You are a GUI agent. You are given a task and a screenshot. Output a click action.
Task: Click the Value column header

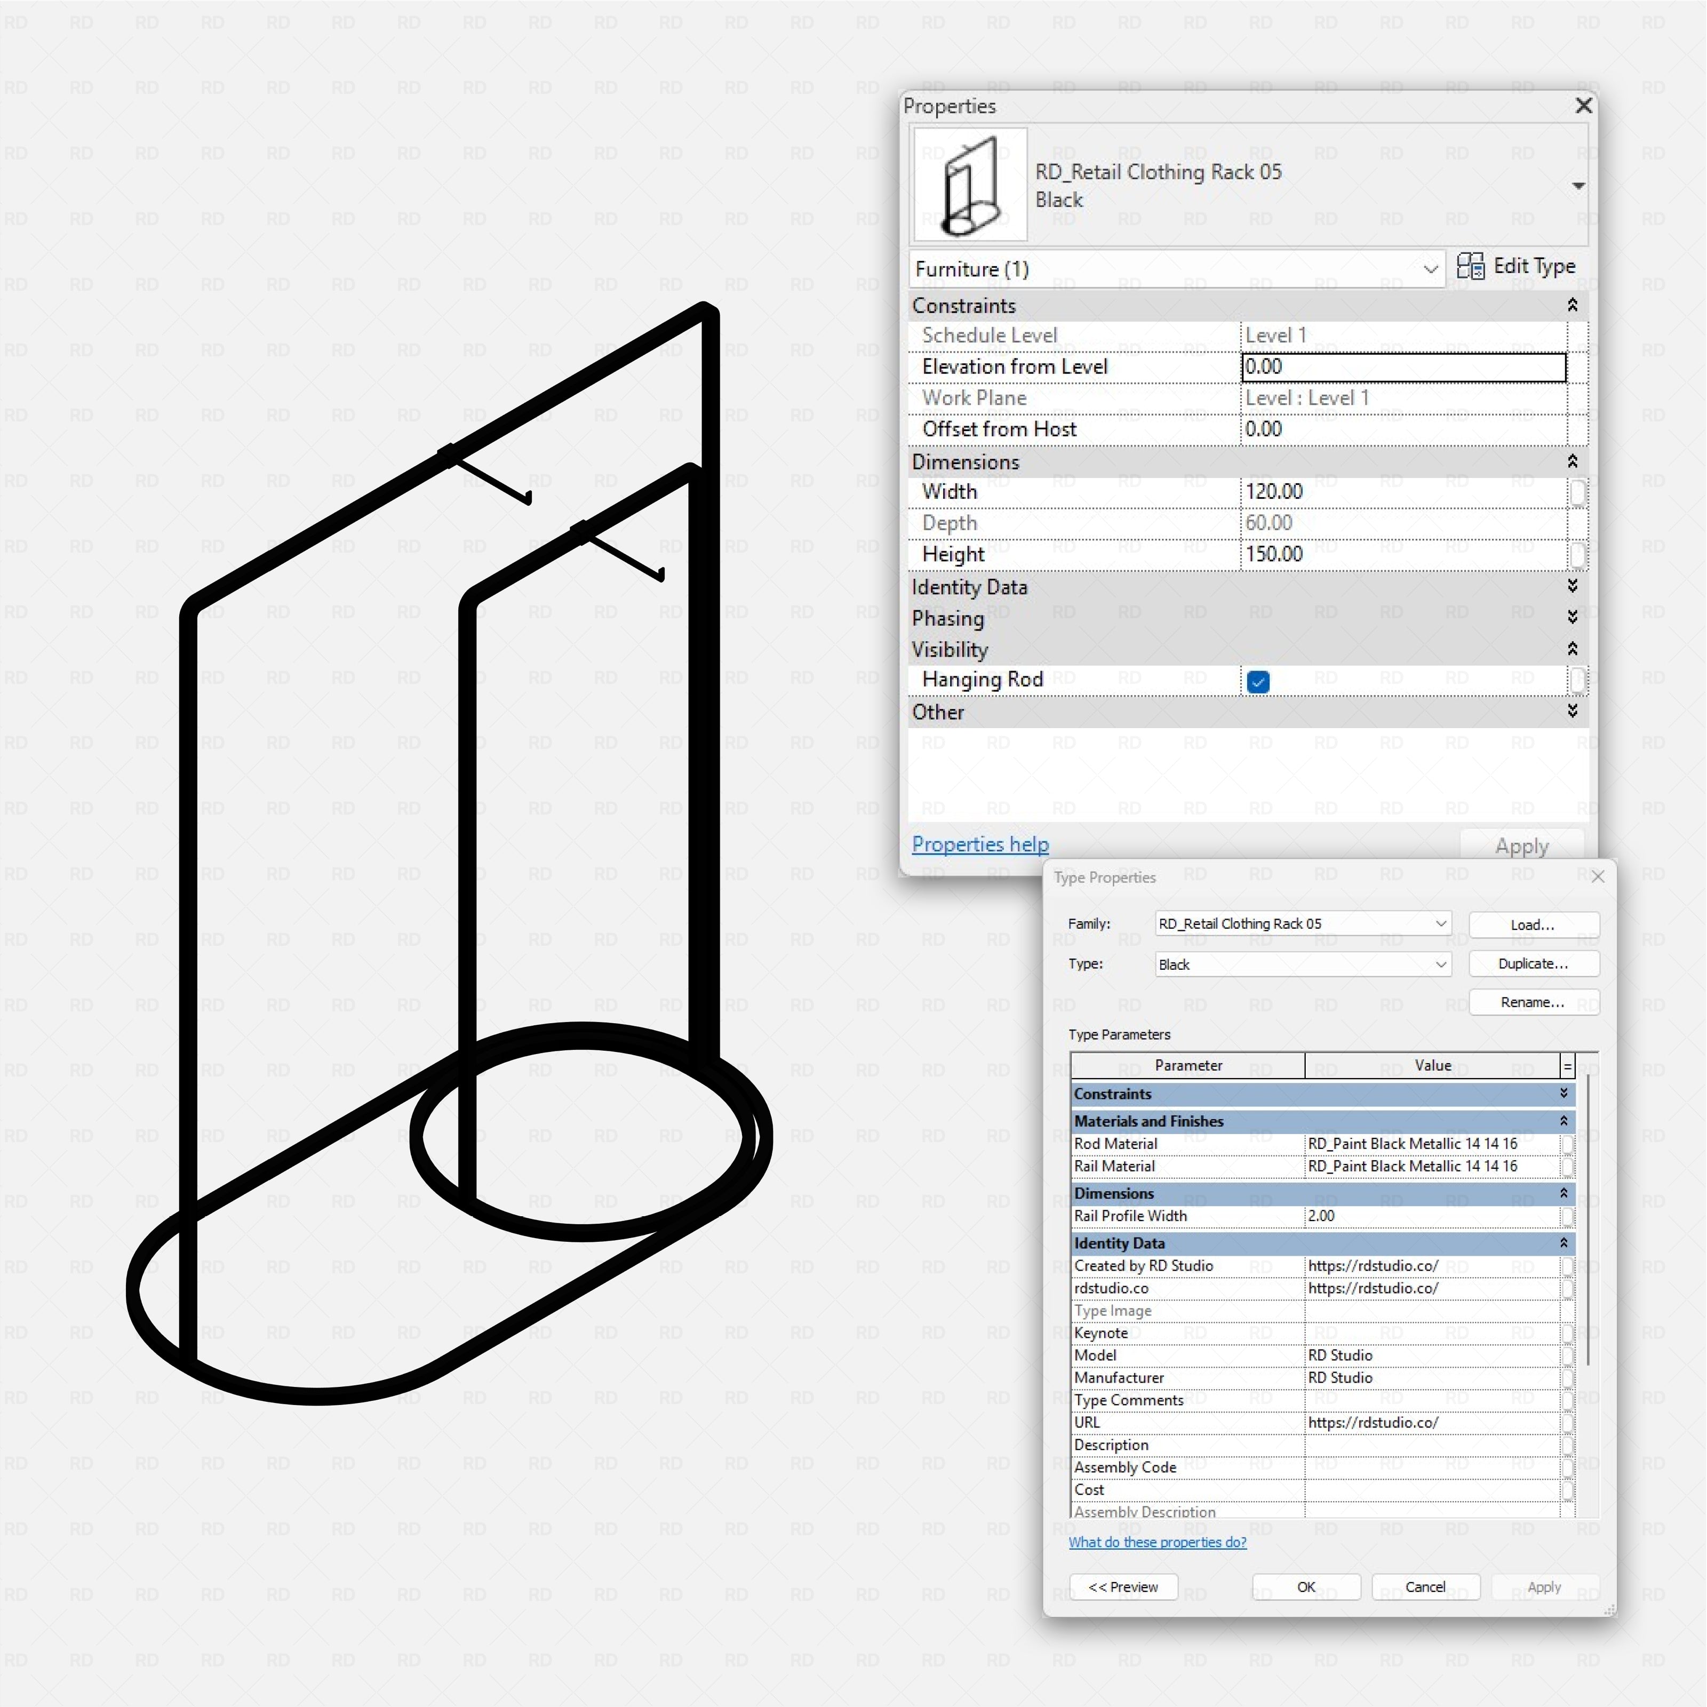pos(1432,1066)
